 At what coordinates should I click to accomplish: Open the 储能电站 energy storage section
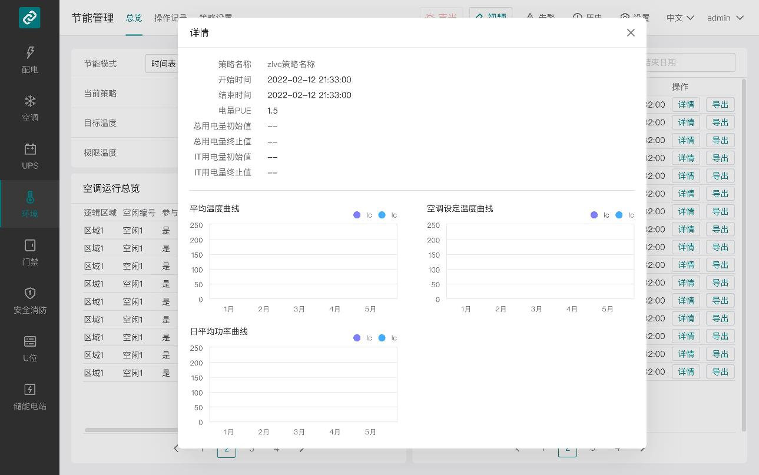point(30,396)
